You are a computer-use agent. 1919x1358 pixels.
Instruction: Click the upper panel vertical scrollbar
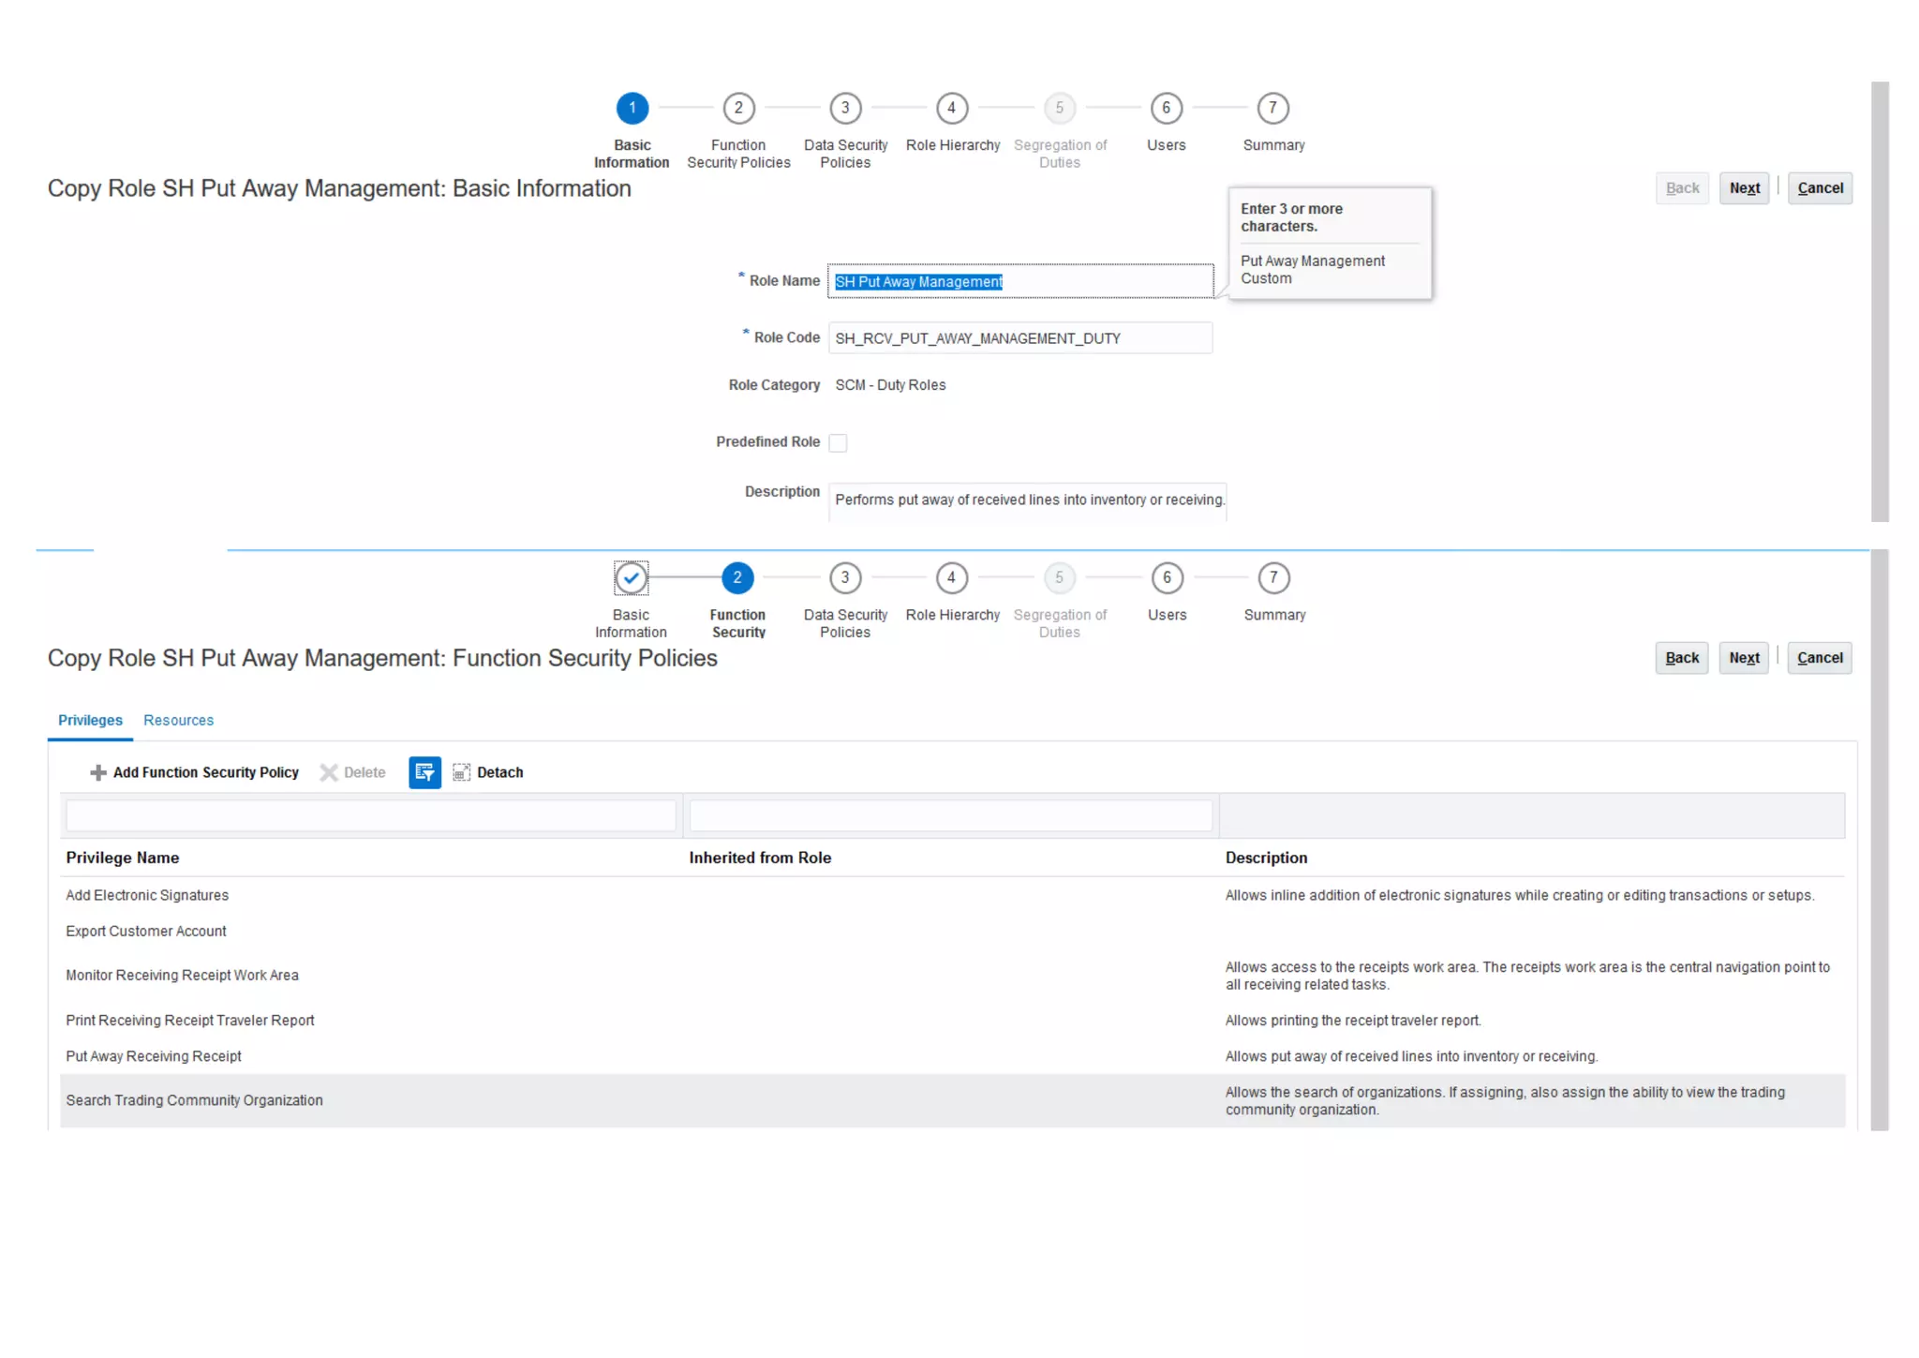coord(1879,300)
